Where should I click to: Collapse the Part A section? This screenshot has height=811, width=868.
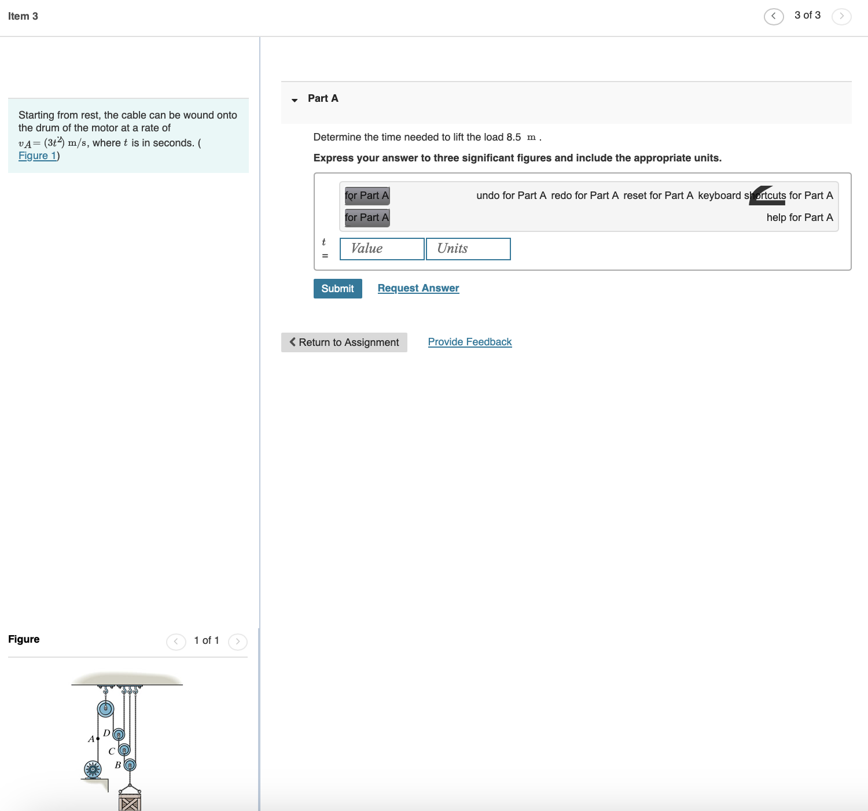pos(295,99)
